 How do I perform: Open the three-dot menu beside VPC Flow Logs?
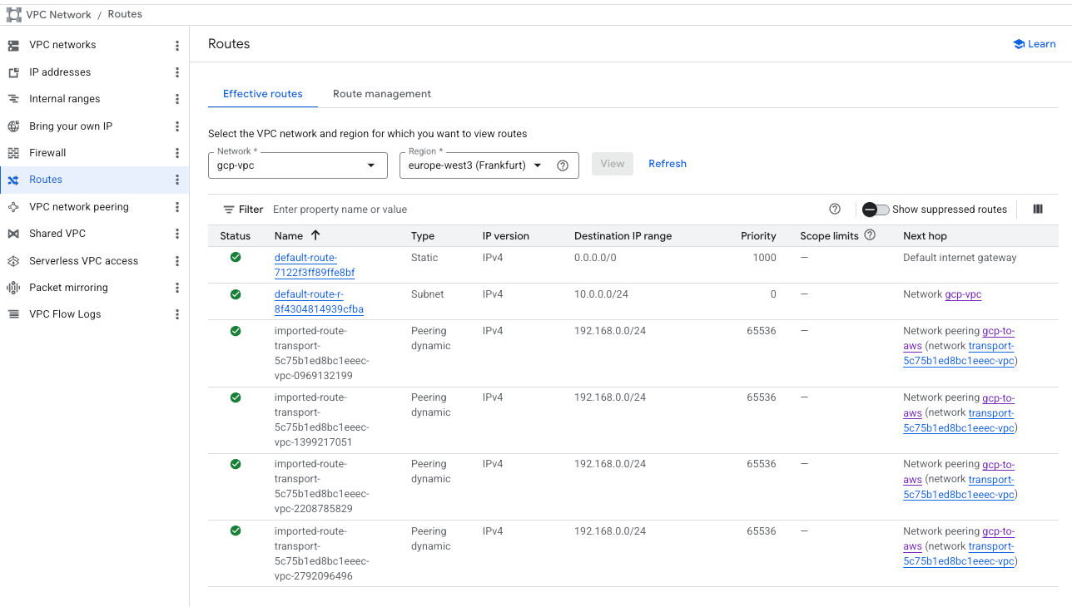tap(176, 314)
